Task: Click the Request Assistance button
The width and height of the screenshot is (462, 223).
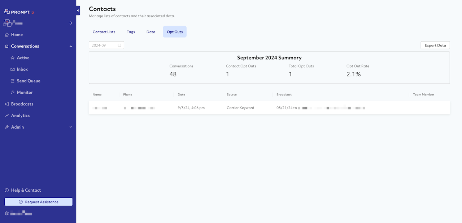Action: coord(39,202)
